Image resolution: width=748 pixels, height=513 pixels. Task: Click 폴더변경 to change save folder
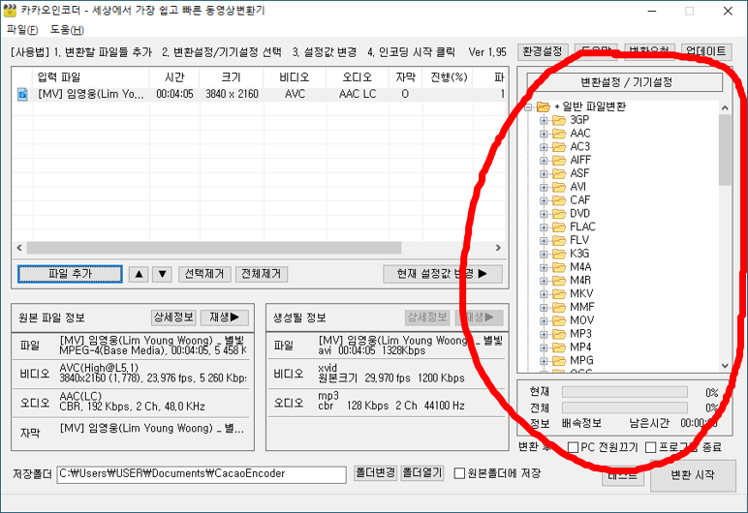375,473
